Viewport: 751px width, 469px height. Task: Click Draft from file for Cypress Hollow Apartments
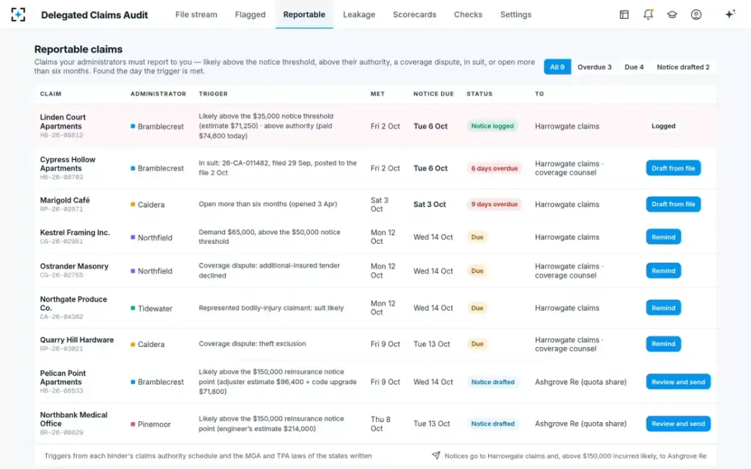click(x=673, y=168)
